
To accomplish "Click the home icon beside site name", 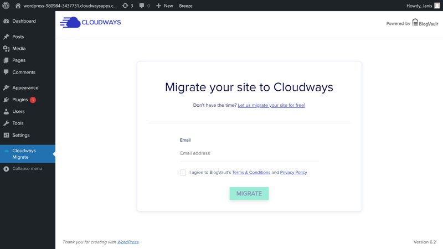I will point(18,6).
